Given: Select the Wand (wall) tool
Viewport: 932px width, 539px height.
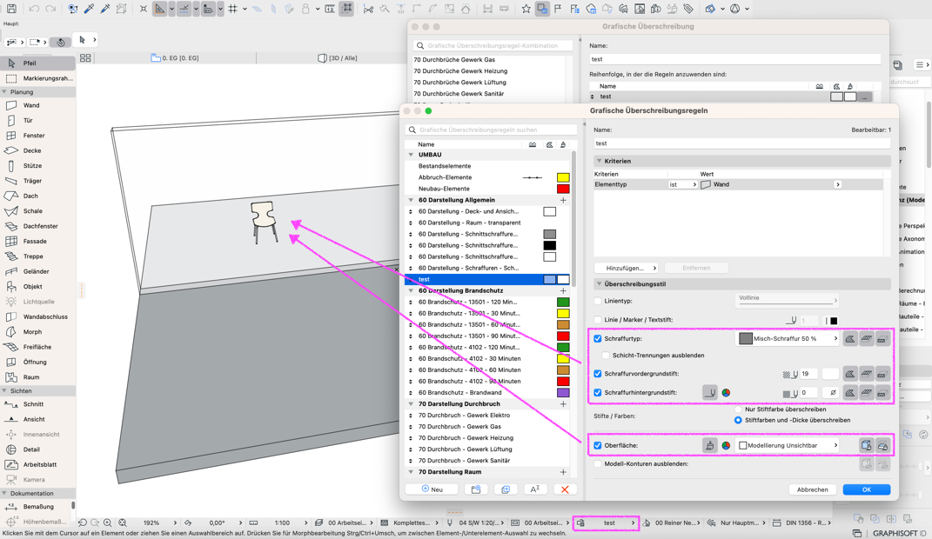Looking at the screenshot, I should pos(38,105).
